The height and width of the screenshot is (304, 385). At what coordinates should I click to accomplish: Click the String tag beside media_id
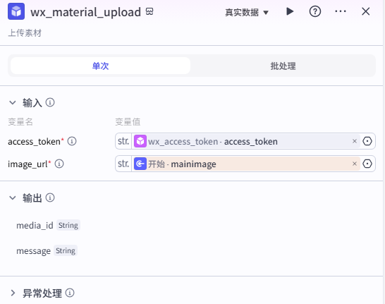coord(68,225)
